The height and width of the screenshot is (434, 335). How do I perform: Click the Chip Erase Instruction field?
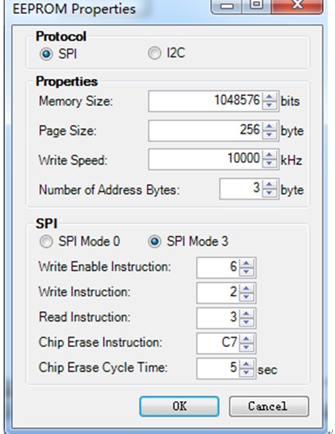click(218, 343)
